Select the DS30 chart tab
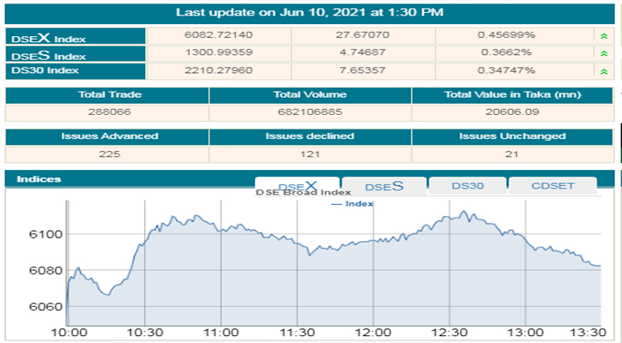 466,186
